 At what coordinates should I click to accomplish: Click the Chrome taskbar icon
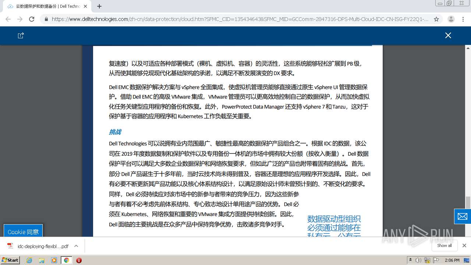tap(66, 260)
